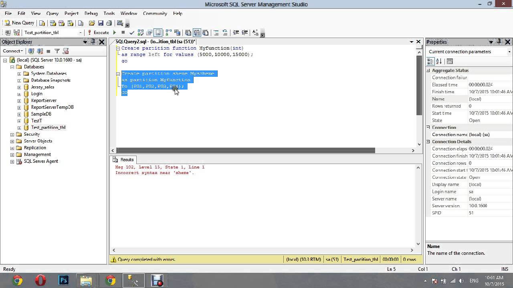The height and width of the screenshot is (288, 513).
Task: Open the Query menu
Action: pyautogui.click(x=53, y=13)
